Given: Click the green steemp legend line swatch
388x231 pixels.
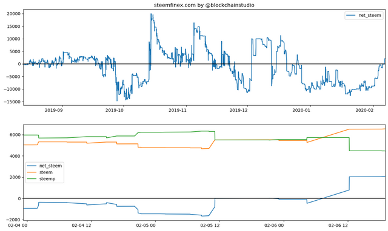Looking at the screenshot, I should pos(32,179).
